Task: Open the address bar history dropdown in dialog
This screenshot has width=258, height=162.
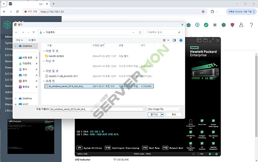Action: click(133, 33)
